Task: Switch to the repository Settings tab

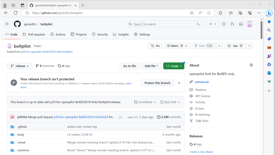Action: coord(142,35)
